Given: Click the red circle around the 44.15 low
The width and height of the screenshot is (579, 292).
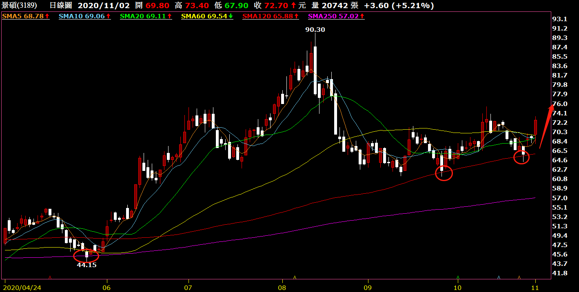Looking at the screenshot, I should point(86,256).
